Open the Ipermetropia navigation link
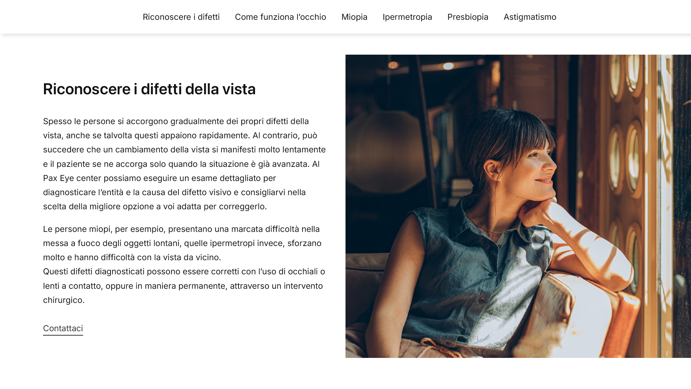This screenshot has width=691, height=389. [407, 17]
